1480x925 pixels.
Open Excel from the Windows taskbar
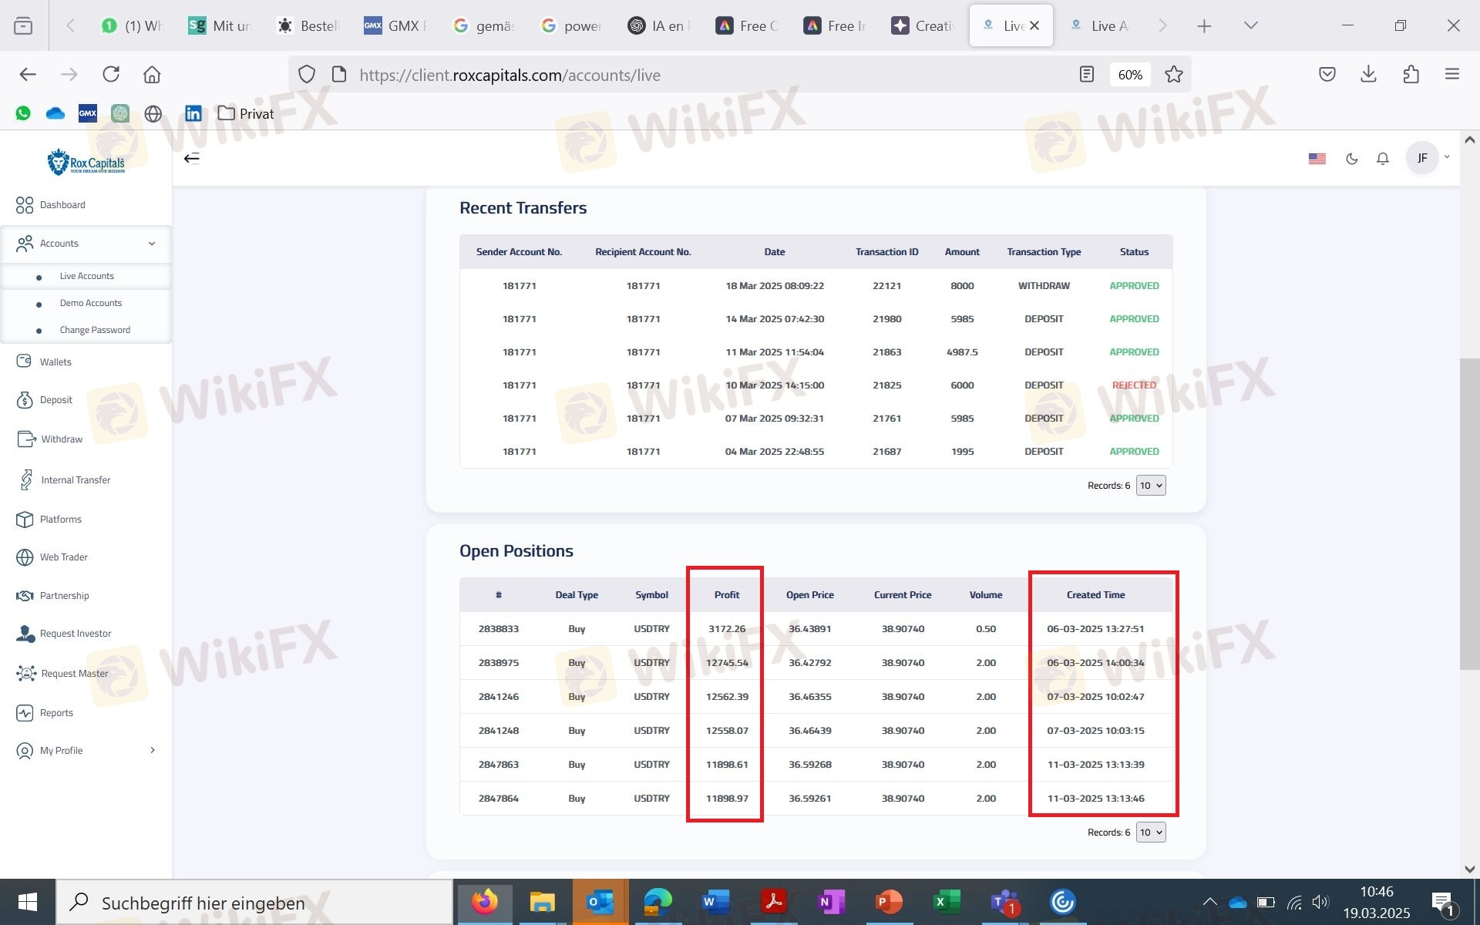click(947, 902)
